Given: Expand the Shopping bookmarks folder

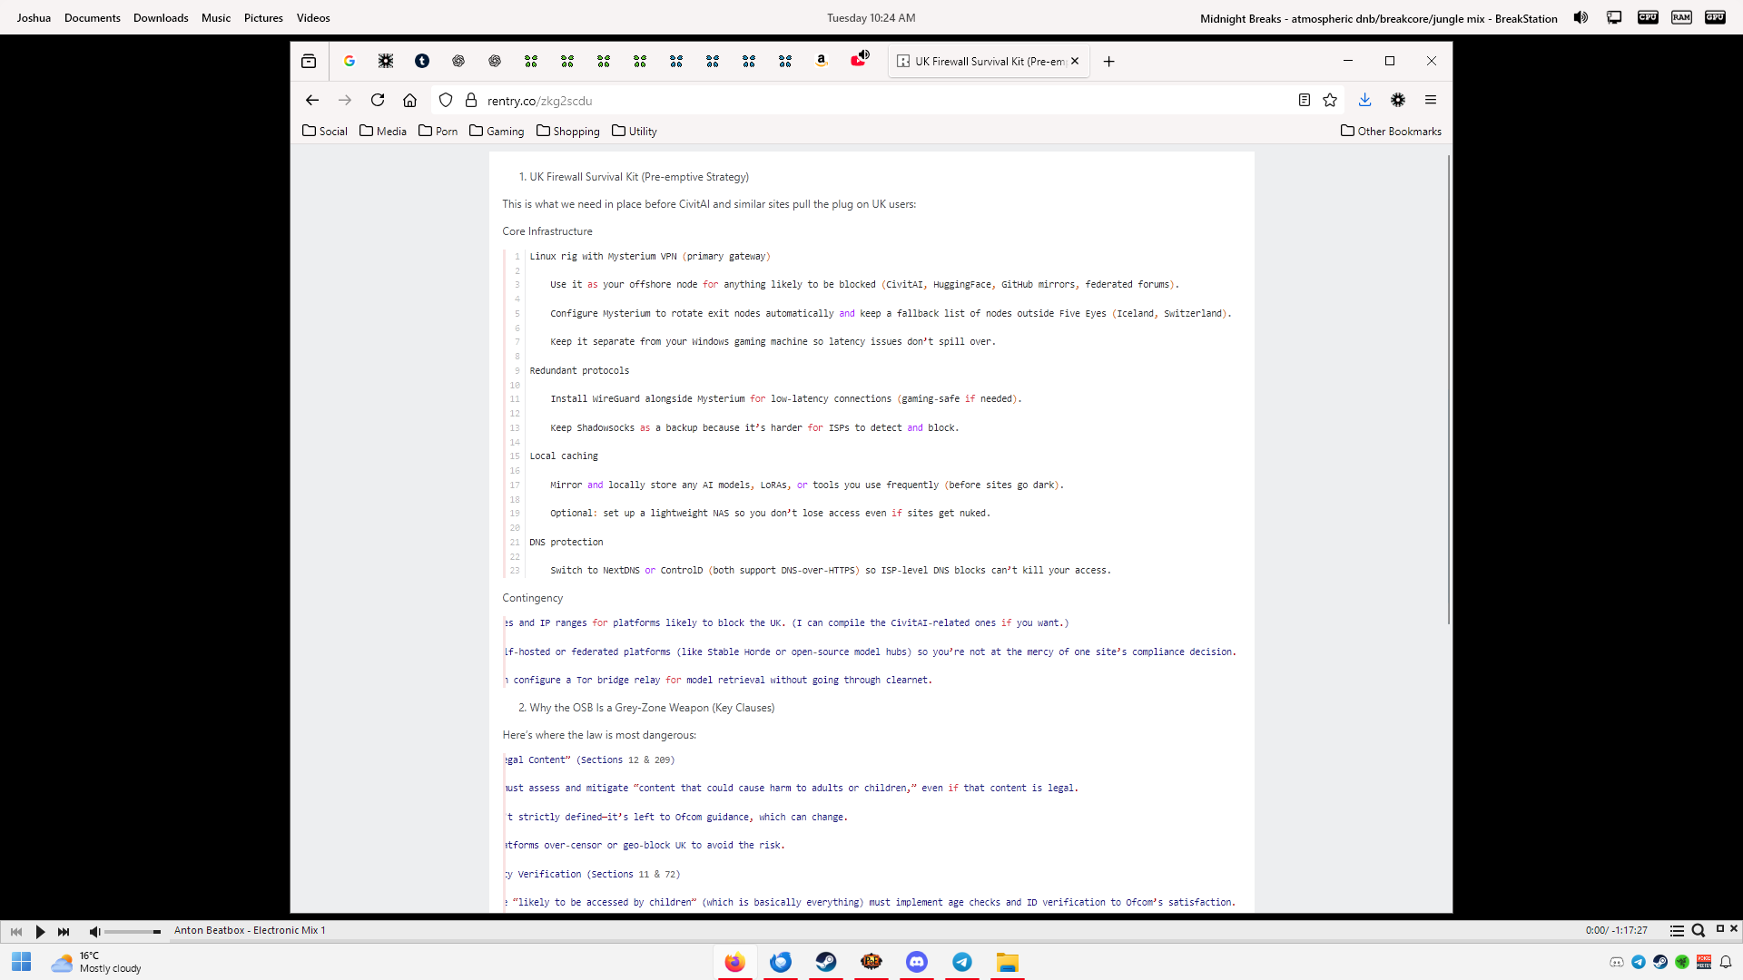Looking at the screenshot, I should tap(568, 131).
